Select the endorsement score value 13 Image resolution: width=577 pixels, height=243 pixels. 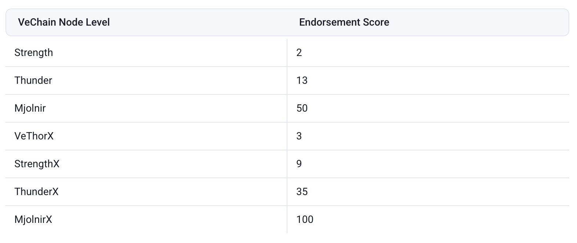click(x=302, y=81)
